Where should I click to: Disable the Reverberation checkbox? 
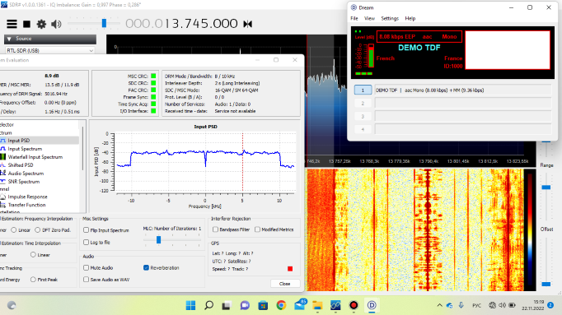pos(146,267)
